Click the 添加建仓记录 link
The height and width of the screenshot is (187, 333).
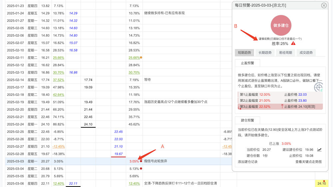pyautogui.click(x=248, y=162)
